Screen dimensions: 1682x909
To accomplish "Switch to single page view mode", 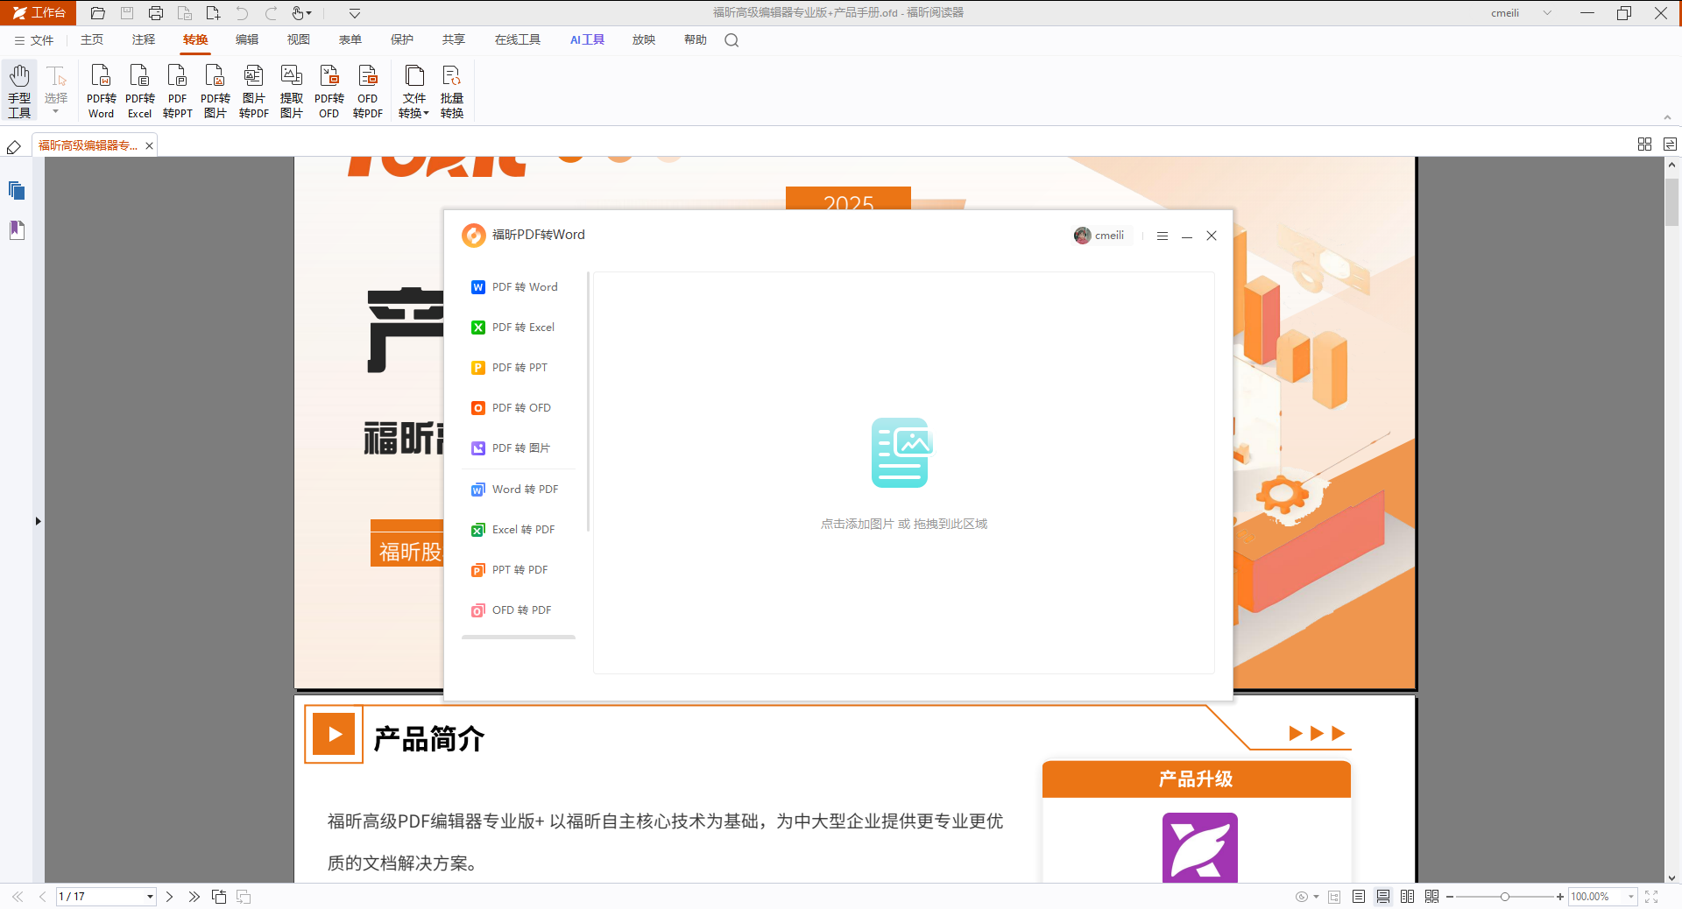I will click(x=1359, y=897).
